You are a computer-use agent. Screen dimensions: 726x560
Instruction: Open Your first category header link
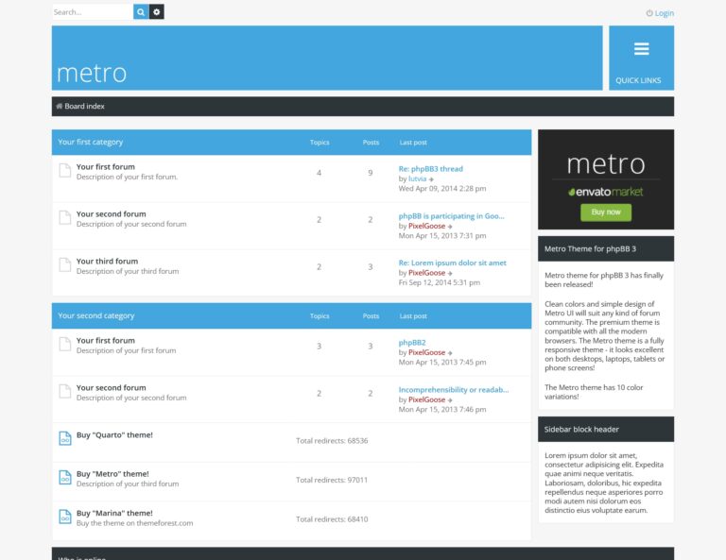tap(91, 142)
